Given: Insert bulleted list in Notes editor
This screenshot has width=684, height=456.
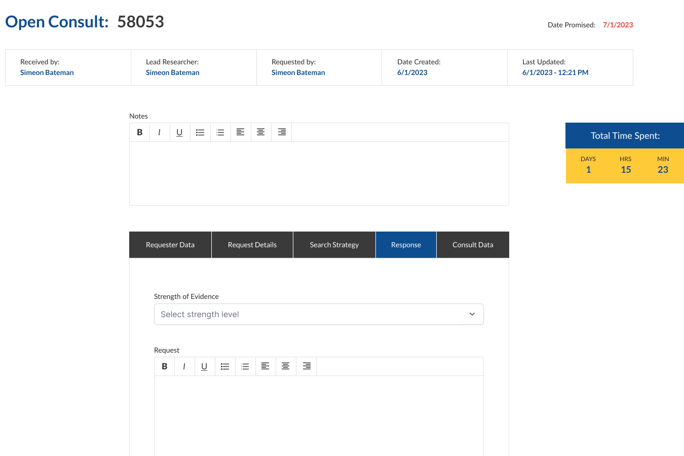Looking at the screenshot, I should pyautogui.click(x=200, y=132).
